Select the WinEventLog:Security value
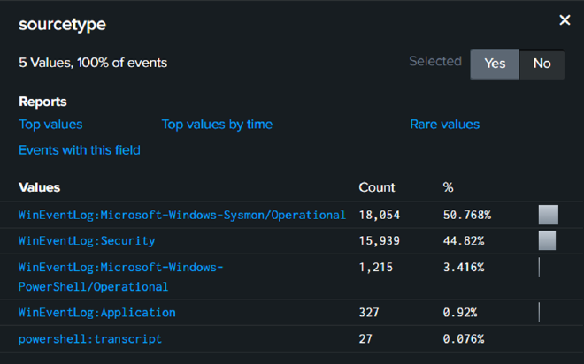The height and width of the screenshot is (364, 584). (x=87, y=240)
